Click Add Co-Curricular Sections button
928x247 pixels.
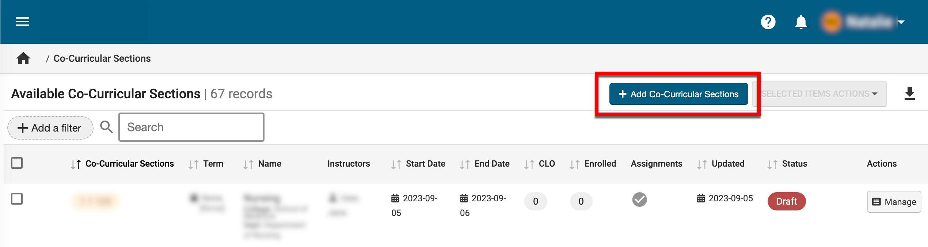click(x=678, y=94)
